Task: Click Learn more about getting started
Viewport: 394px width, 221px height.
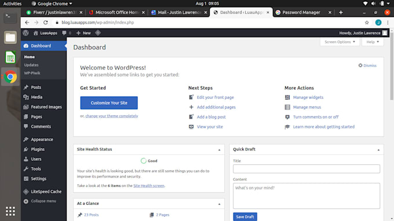Action: coord(324,127)
